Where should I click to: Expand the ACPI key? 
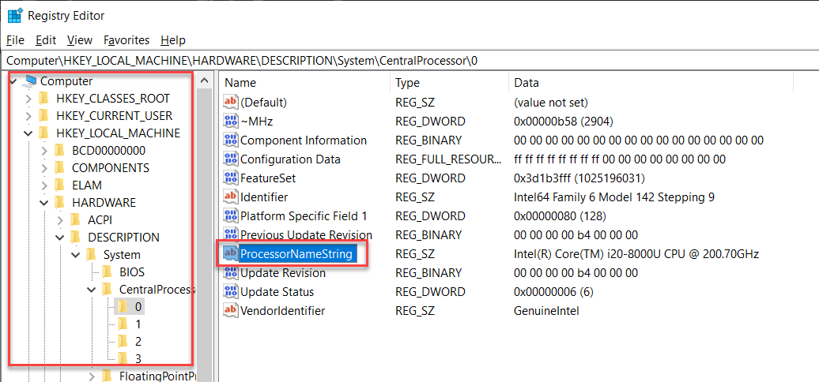pyautogui.click(x=59, y=220)
